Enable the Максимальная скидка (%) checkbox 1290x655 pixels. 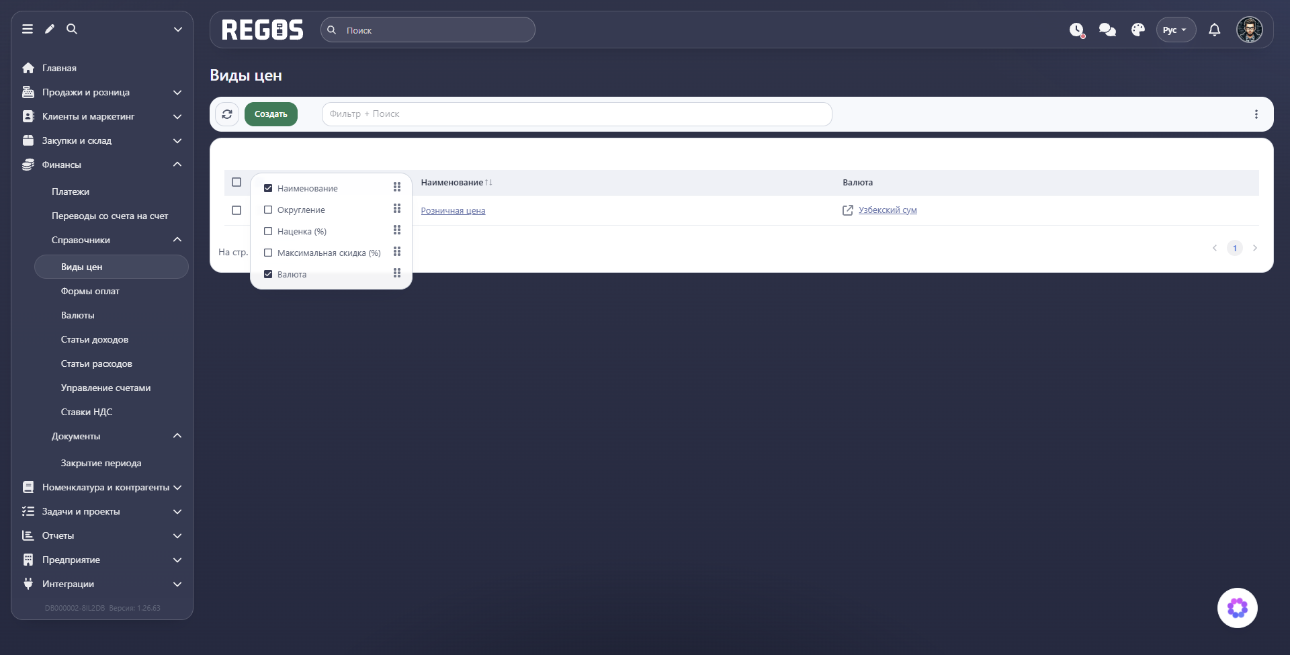tap(268, 253)
